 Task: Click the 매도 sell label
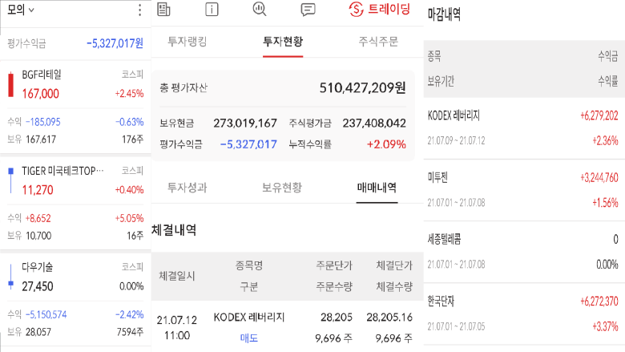pyautogui.click(x=248, y=338)
